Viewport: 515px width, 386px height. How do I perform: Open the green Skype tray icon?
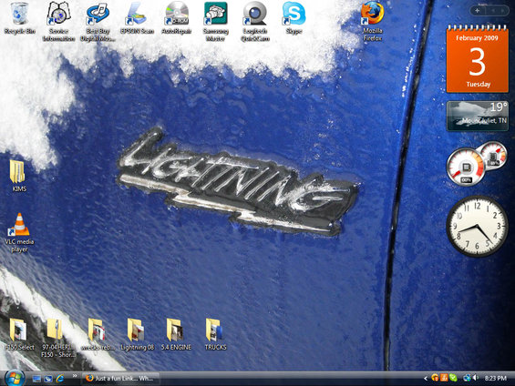(x=453, y=378)
